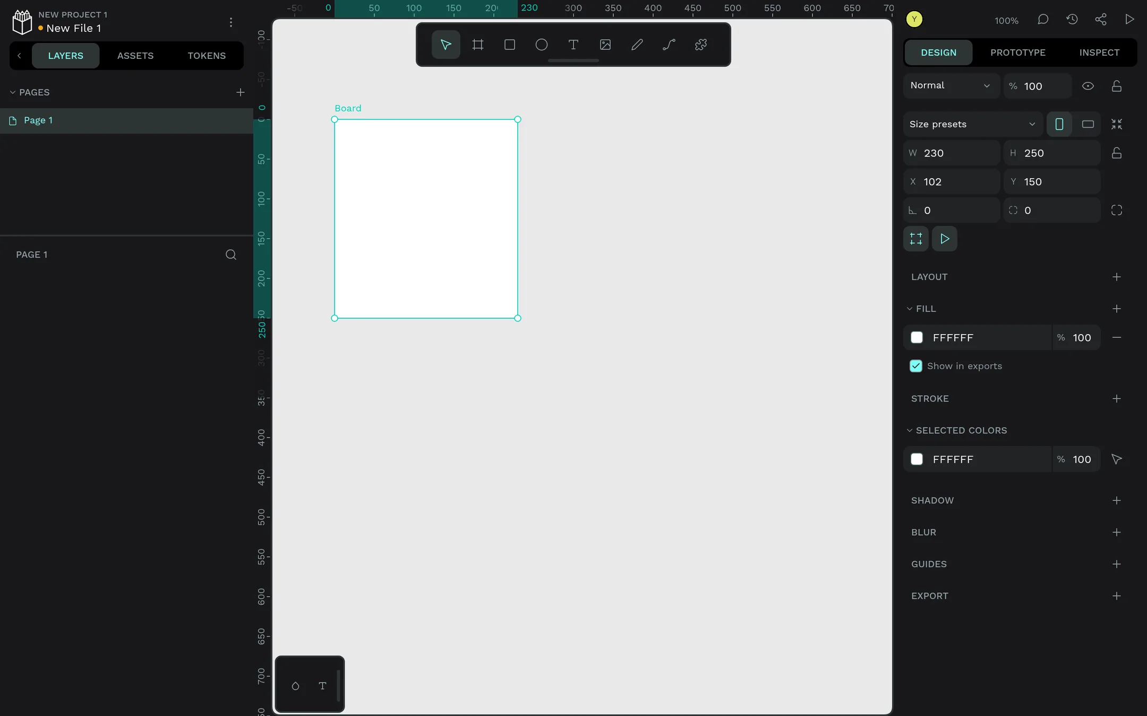Open the Prototype tab
Screen dimensions: 1147x716
(1017, 53)
